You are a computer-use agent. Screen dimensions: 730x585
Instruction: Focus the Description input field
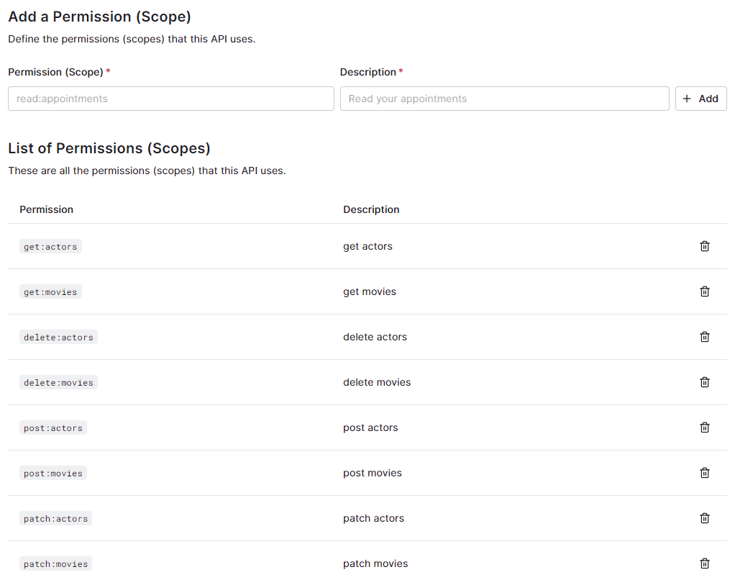click(x=504, y=99)
